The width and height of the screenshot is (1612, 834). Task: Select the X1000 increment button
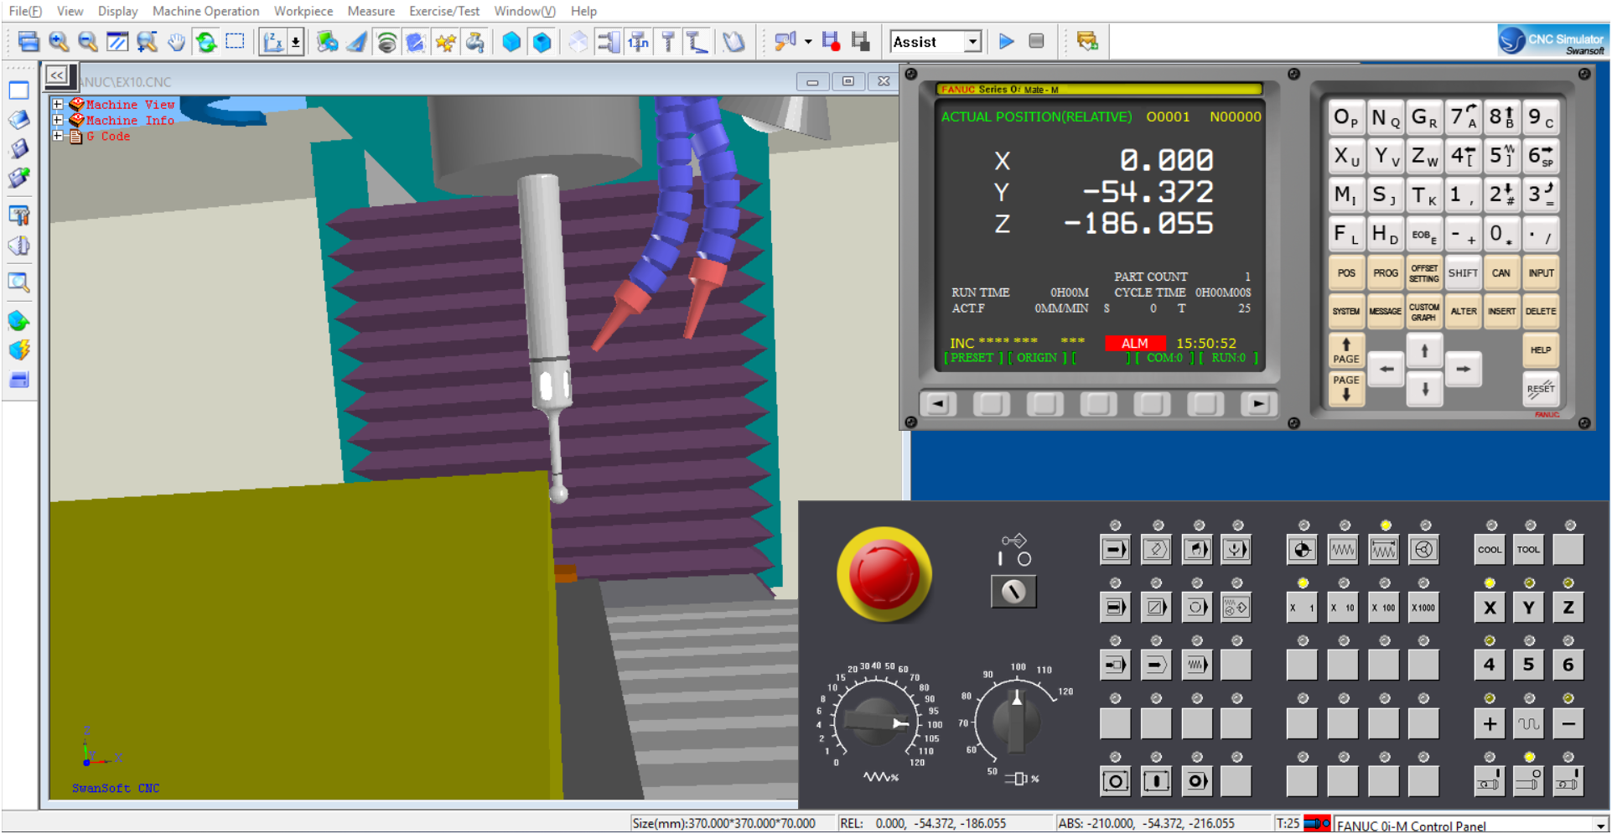[x=1423, y=608]
